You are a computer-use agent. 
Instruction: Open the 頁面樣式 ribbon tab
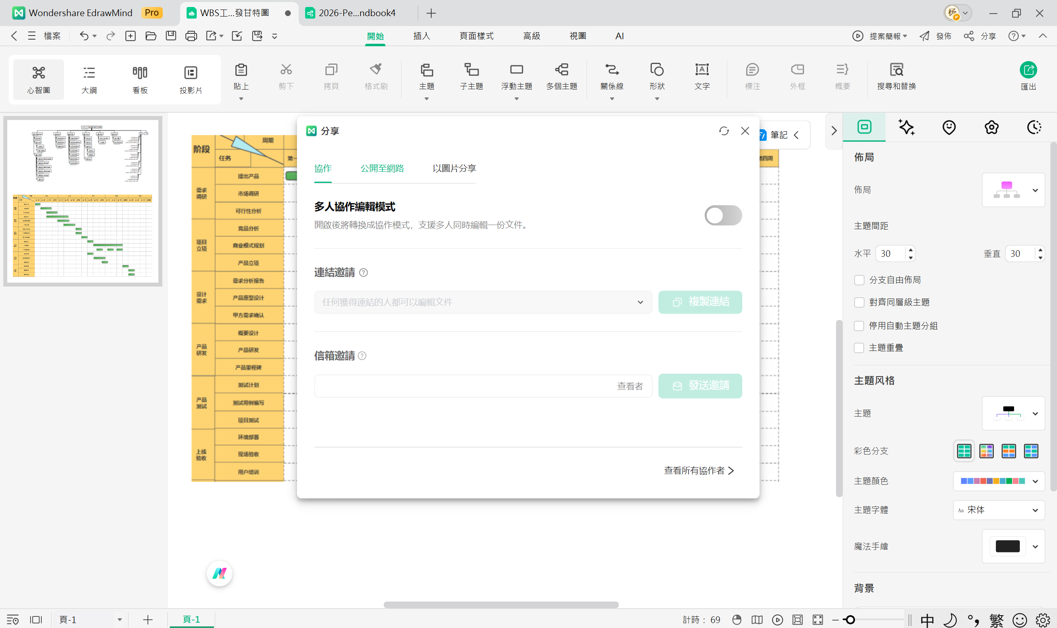476,36
